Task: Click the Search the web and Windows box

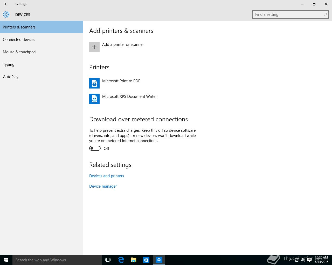Action: coord(57,260)
